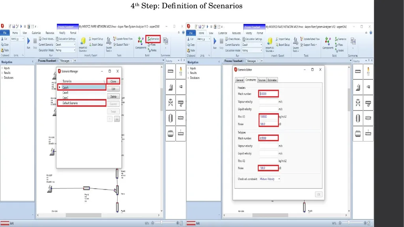Open the General tab in Scenario Editor
The width and height of the screenshot is (404, 227).
coord(239,80)
